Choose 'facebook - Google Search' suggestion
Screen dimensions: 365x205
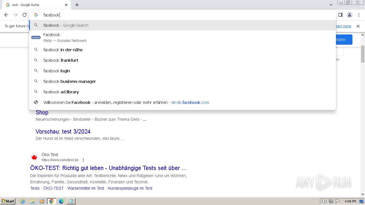point(182,25)
